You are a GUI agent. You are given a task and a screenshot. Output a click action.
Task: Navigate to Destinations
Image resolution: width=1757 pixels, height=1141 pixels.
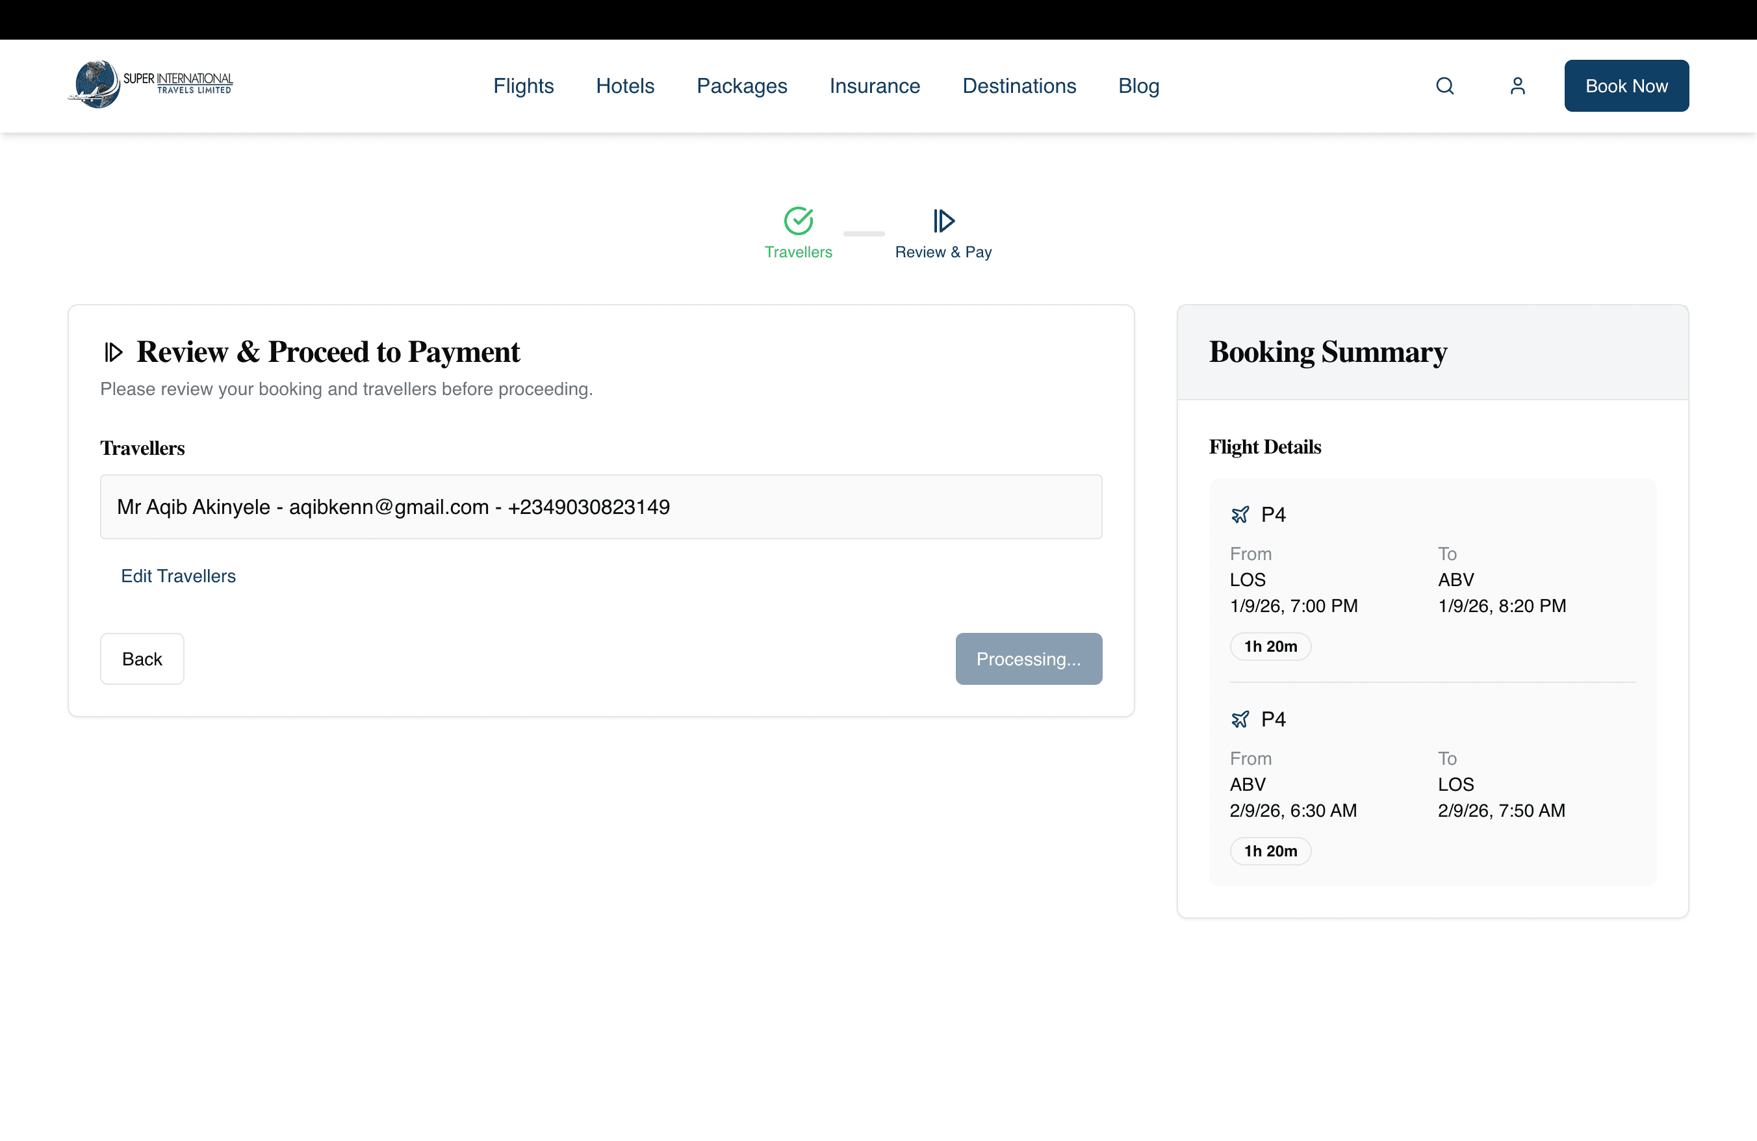[x=1019, y=86]
